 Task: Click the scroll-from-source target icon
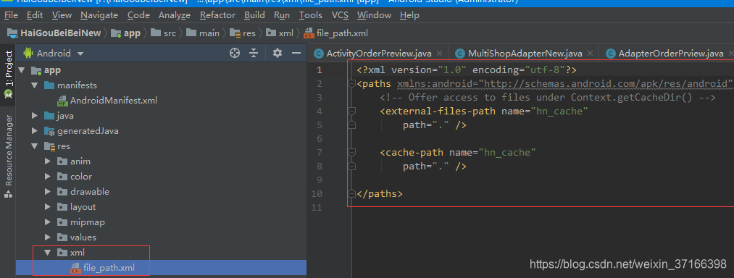point(235,53)
